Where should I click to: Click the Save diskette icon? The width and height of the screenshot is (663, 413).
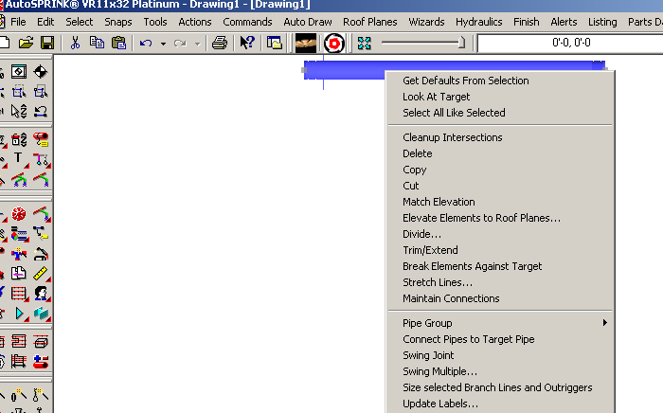coord(46,42)
